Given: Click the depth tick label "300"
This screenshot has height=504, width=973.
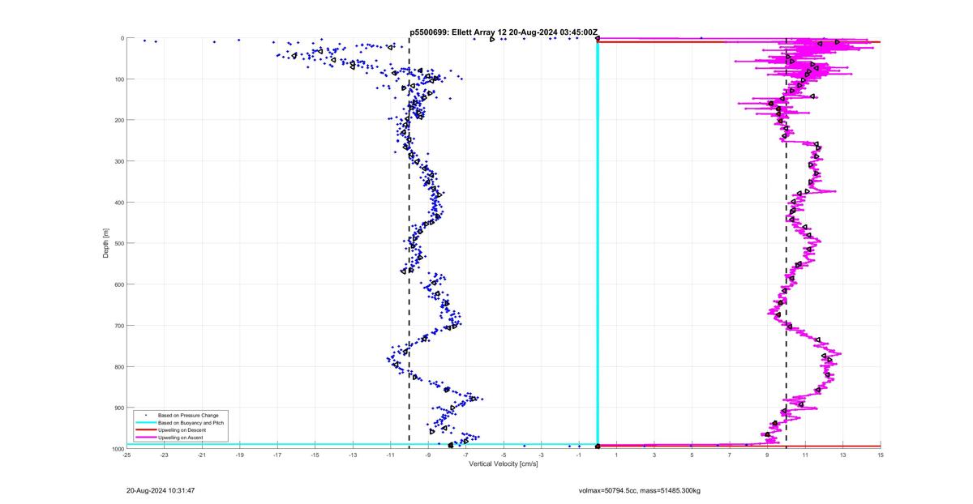Looking at the screenshot, I should 118,161.
